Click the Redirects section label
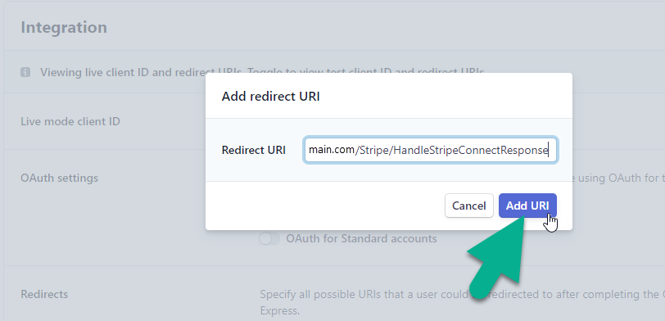Viewport: 665px width, 321px height. [x=44, y=294]
